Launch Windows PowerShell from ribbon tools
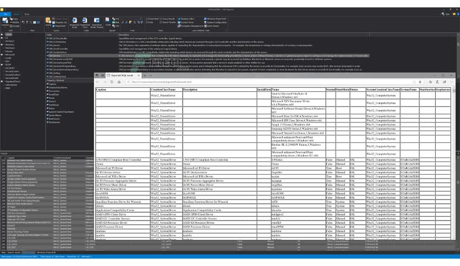The width and height of the screenshot is (460, 266). coord(215,19)
